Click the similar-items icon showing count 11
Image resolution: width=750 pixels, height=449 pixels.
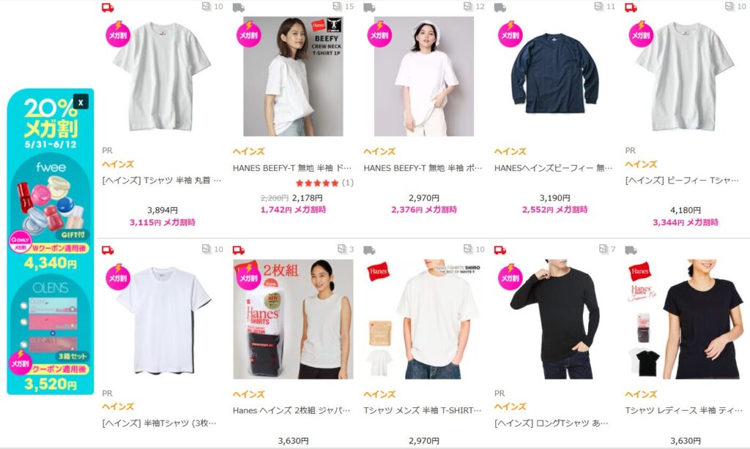coord(598,6)
